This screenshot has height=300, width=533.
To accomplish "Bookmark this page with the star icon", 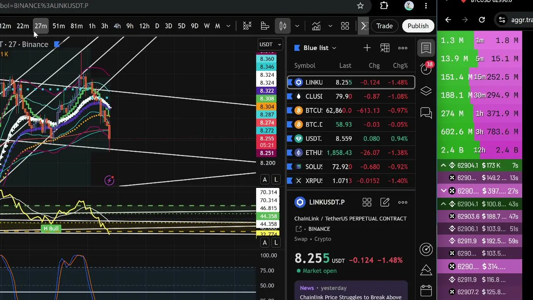I will (360, 6).
